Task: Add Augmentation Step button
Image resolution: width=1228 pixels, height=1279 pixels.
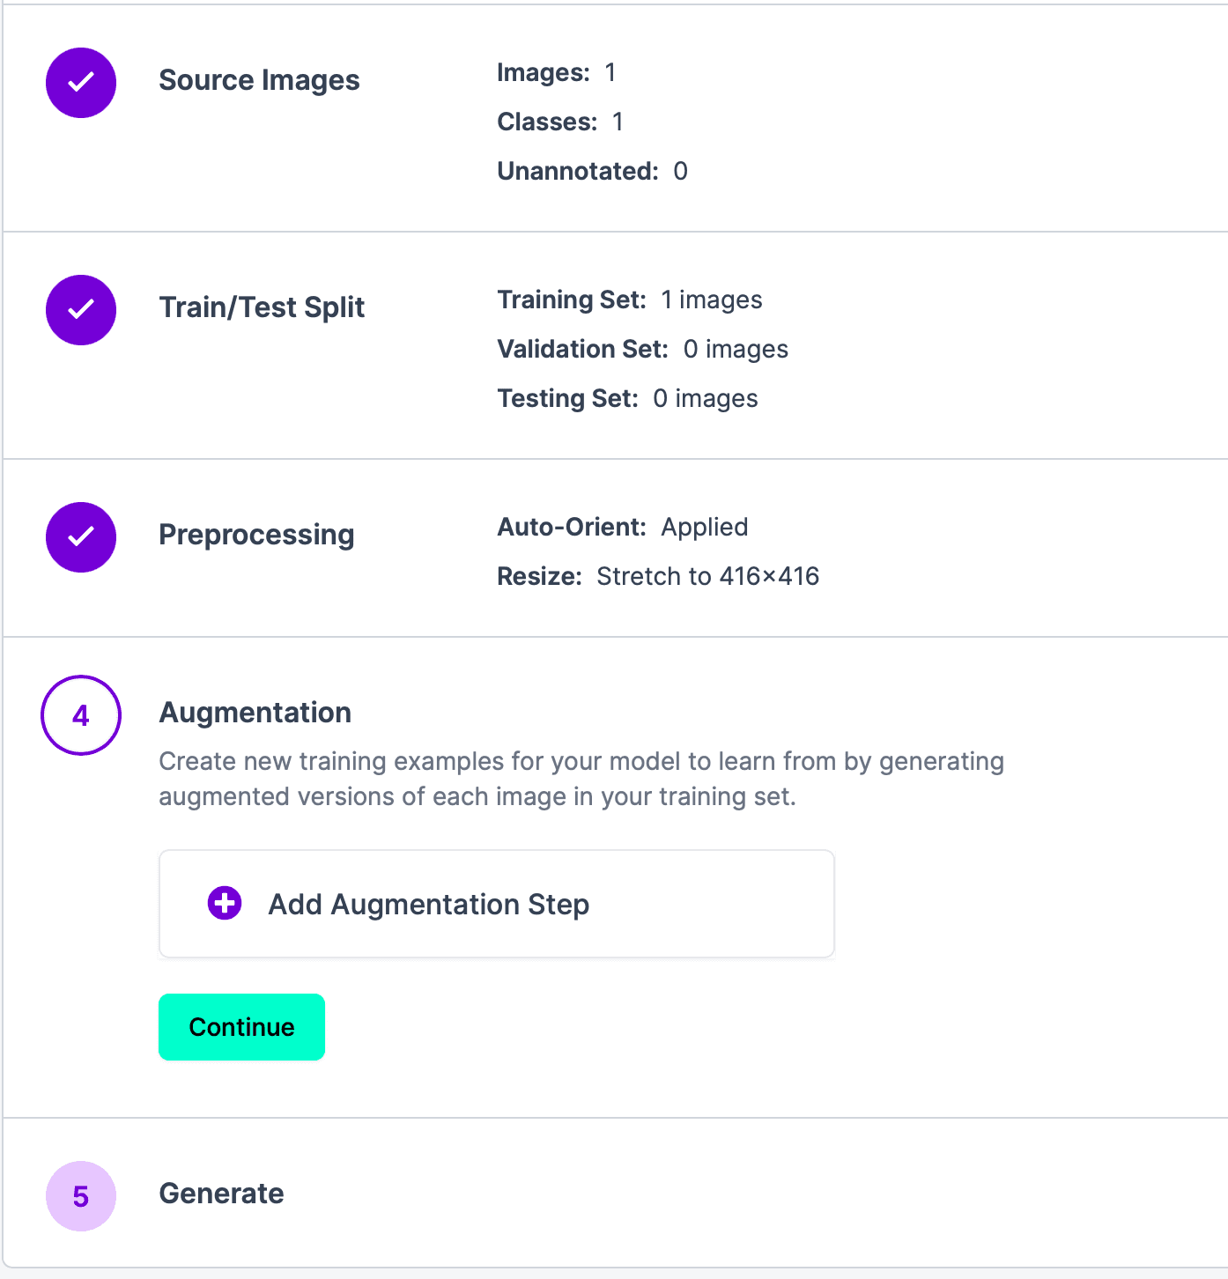Action: click(497, 904)
